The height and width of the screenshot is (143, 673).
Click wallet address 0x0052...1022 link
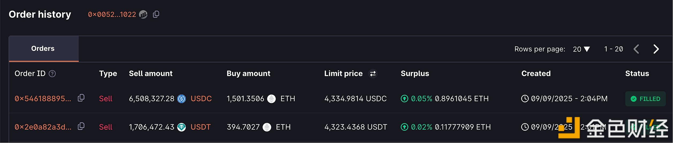(112, 14)
